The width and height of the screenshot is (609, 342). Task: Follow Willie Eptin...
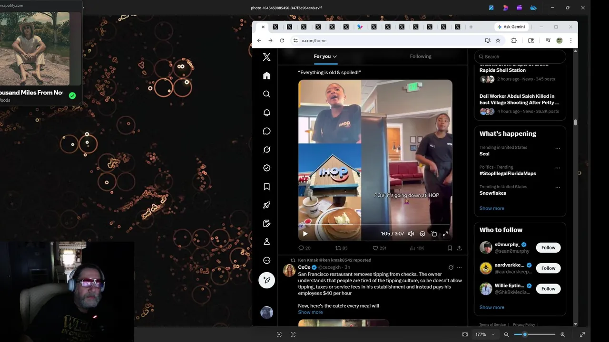click(x=548, y=289)
